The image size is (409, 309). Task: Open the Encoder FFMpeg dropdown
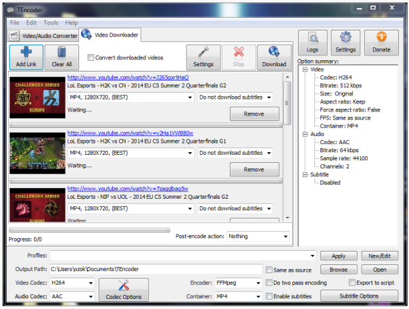pos(238,283)
